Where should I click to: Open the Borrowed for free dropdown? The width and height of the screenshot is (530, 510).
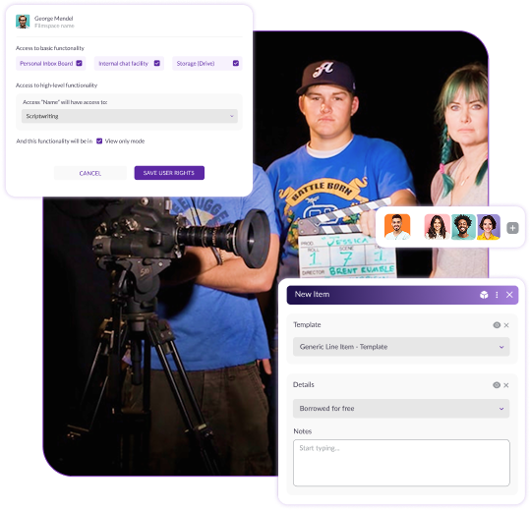click(401, 409)
